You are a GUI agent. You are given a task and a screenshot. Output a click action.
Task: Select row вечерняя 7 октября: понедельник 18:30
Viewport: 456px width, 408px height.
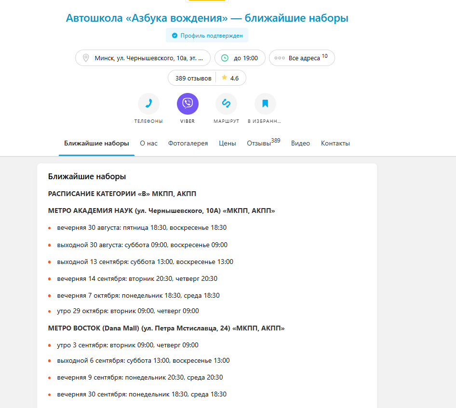pos(138,296)
